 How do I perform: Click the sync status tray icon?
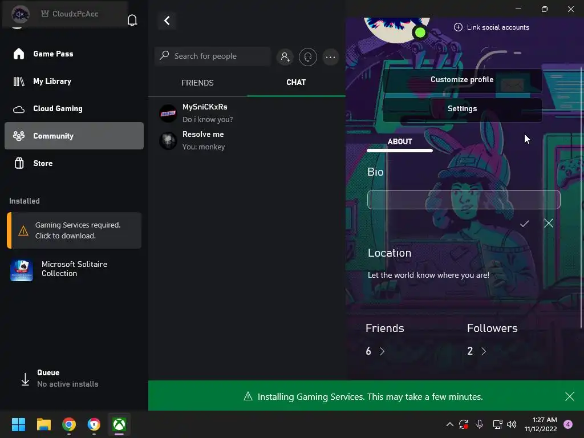tap(464, 424)
